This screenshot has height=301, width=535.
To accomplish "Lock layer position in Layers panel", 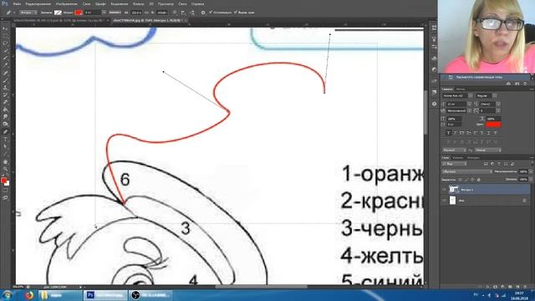I will [472, 179].
